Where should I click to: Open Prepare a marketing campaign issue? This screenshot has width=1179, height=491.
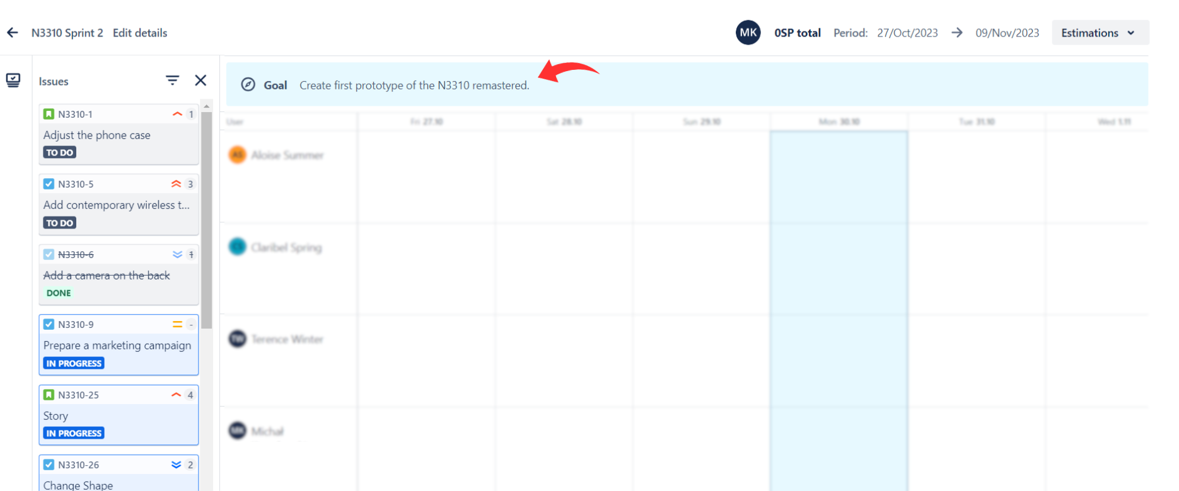click(x=117, y=345)
